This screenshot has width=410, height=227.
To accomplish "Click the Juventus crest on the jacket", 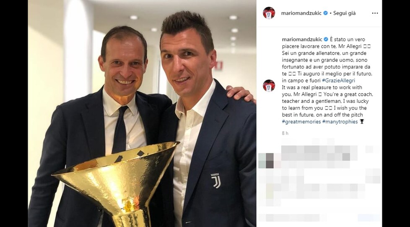I will pyautogui.click(x=216, y=180).
